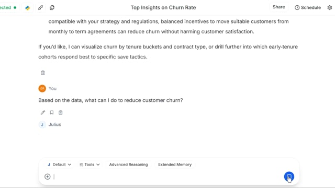Click the files copy icon in header
335x188 pixels.
point(52,8)
